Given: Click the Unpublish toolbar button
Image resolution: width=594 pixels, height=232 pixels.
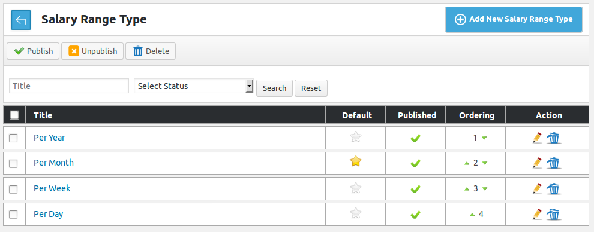Looking at the screenshot, I should pyautogui.click(x=92, y=51).
